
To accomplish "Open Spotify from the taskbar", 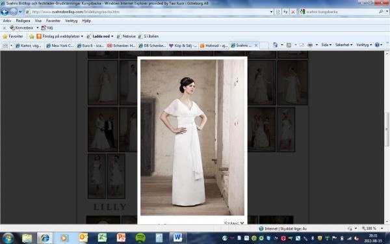I will [x=140, y=237].
